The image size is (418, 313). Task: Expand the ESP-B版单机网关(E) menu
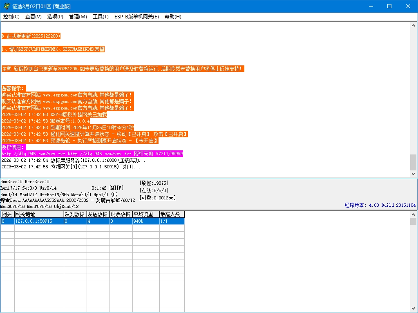(x=136, y=17)
